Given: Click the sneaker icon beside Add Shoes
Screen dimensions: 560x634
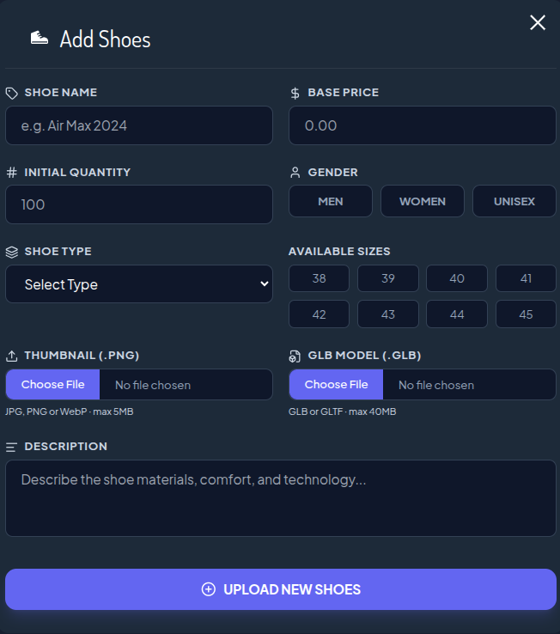Looking at the screenshot, I should coord(40,39).
